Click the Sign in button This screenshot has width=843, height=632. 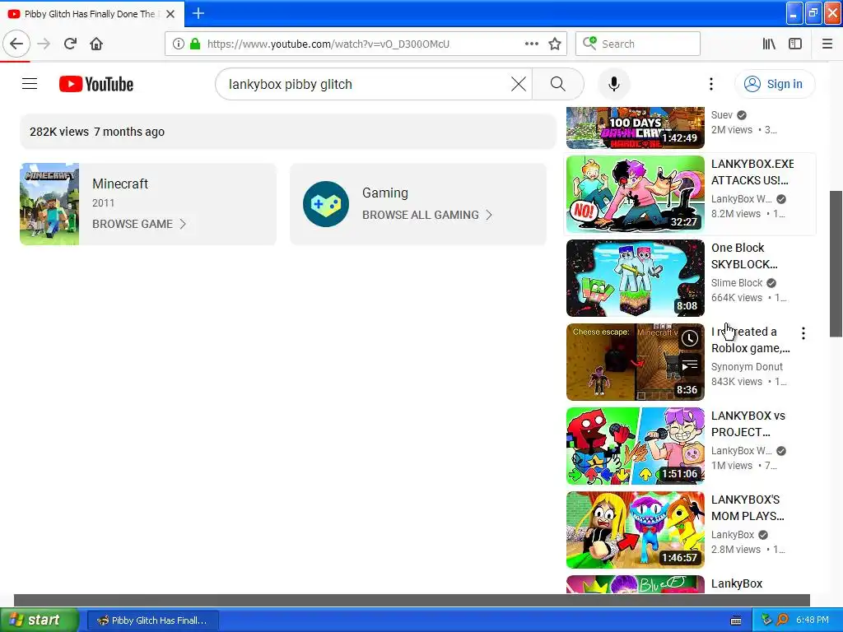[775, 84]
